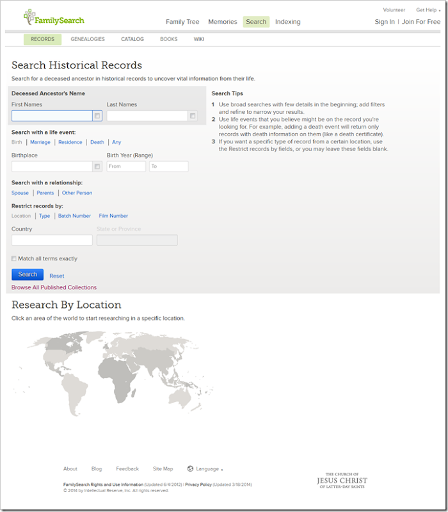Open the Indexing menu
The image size is (448, 512).
[x=287, y=22]
